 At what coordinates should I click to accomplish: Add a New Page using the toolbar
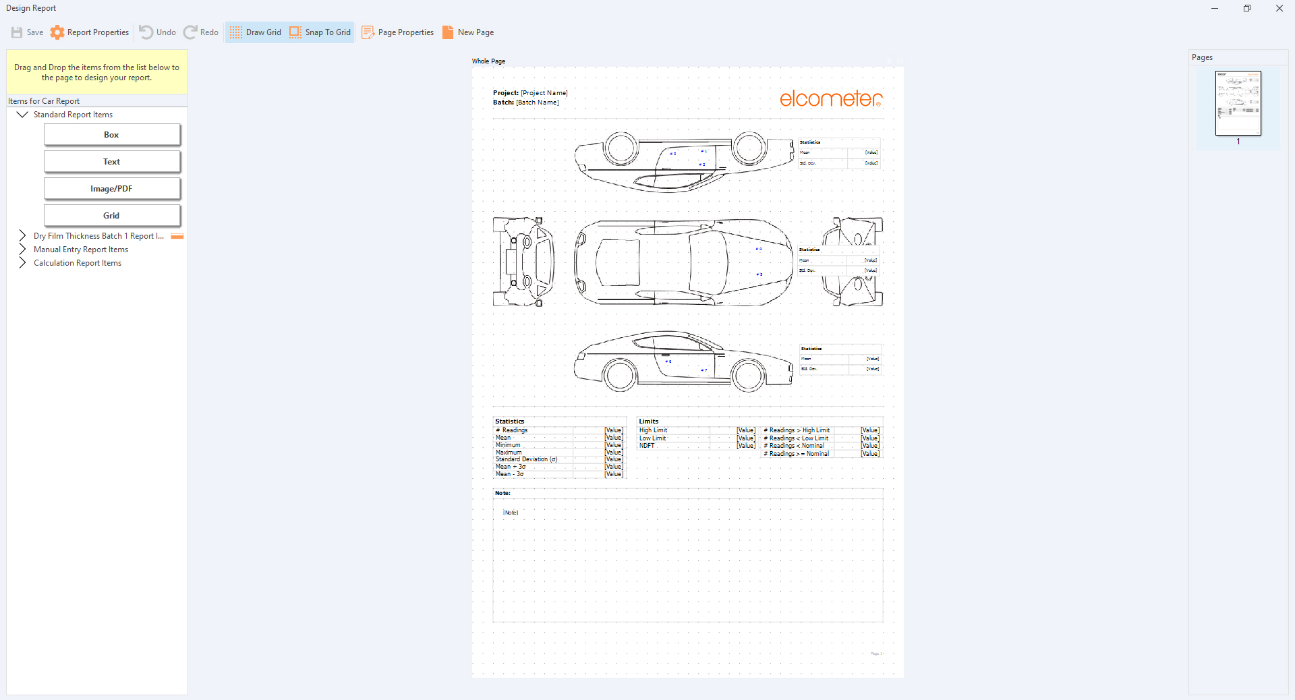[468, 32]
